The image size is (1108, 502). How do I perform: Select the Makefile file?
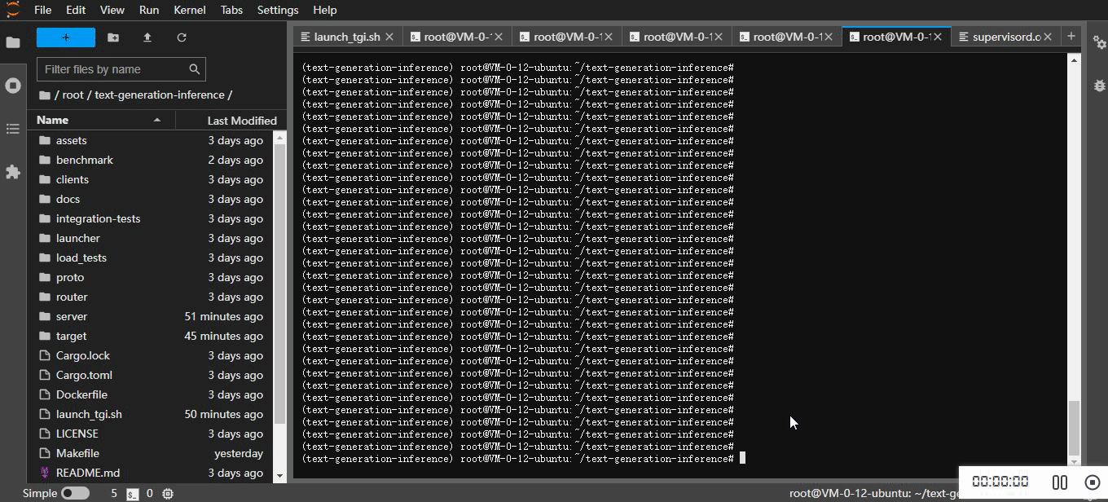click(150, 453)
